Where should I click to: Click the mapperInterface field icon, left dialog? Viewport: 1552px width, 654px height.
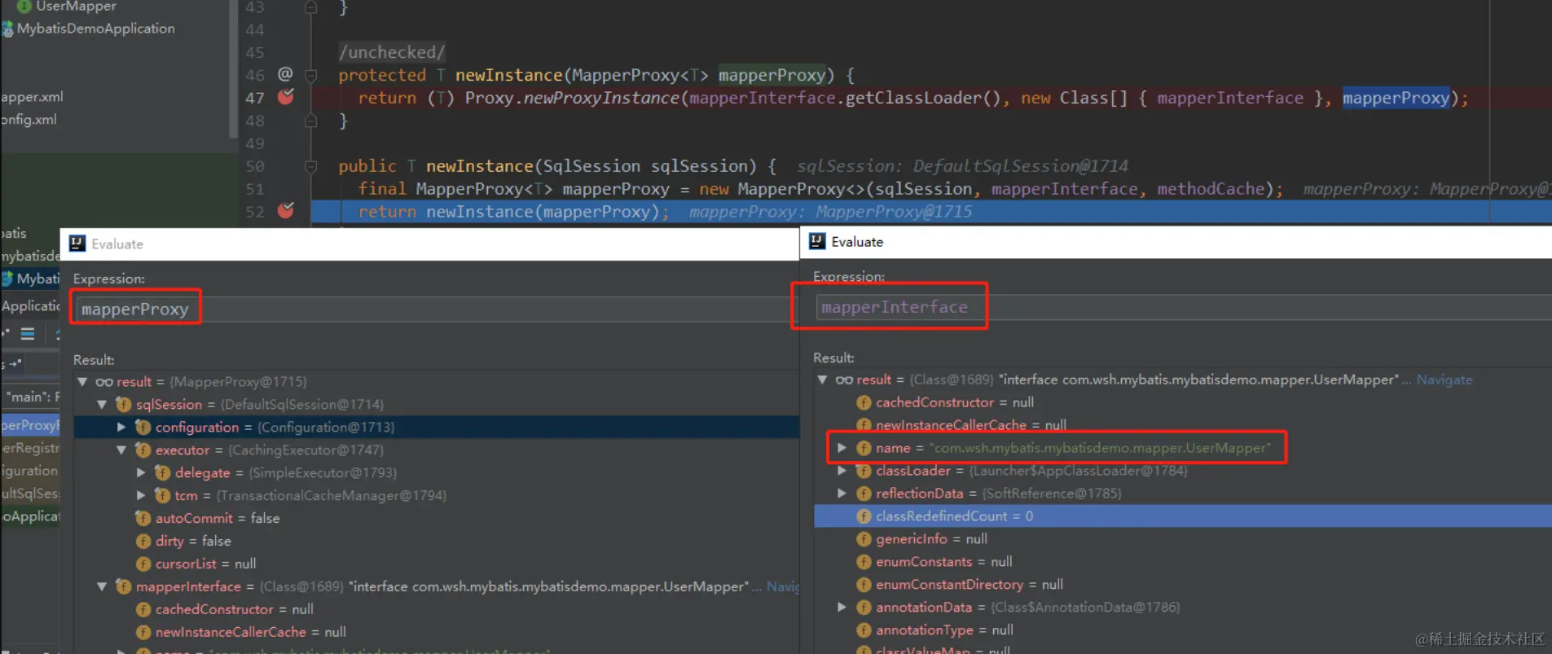pyautogui.click(x=123, y=586)
